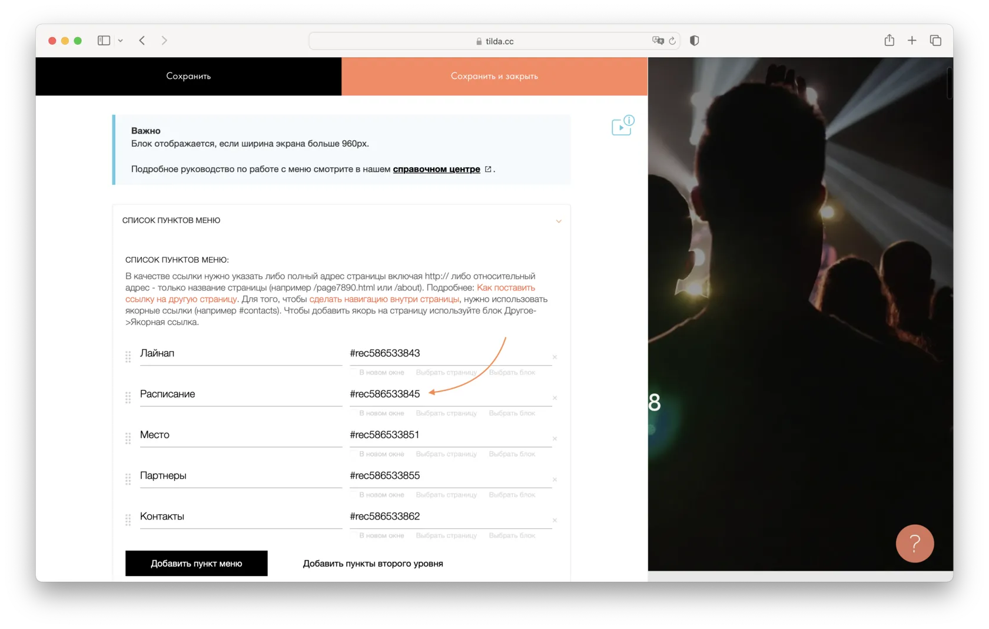Click the #rec586533845 link field
The width and height of the screenshot is (989, 629).
point(450,394)
